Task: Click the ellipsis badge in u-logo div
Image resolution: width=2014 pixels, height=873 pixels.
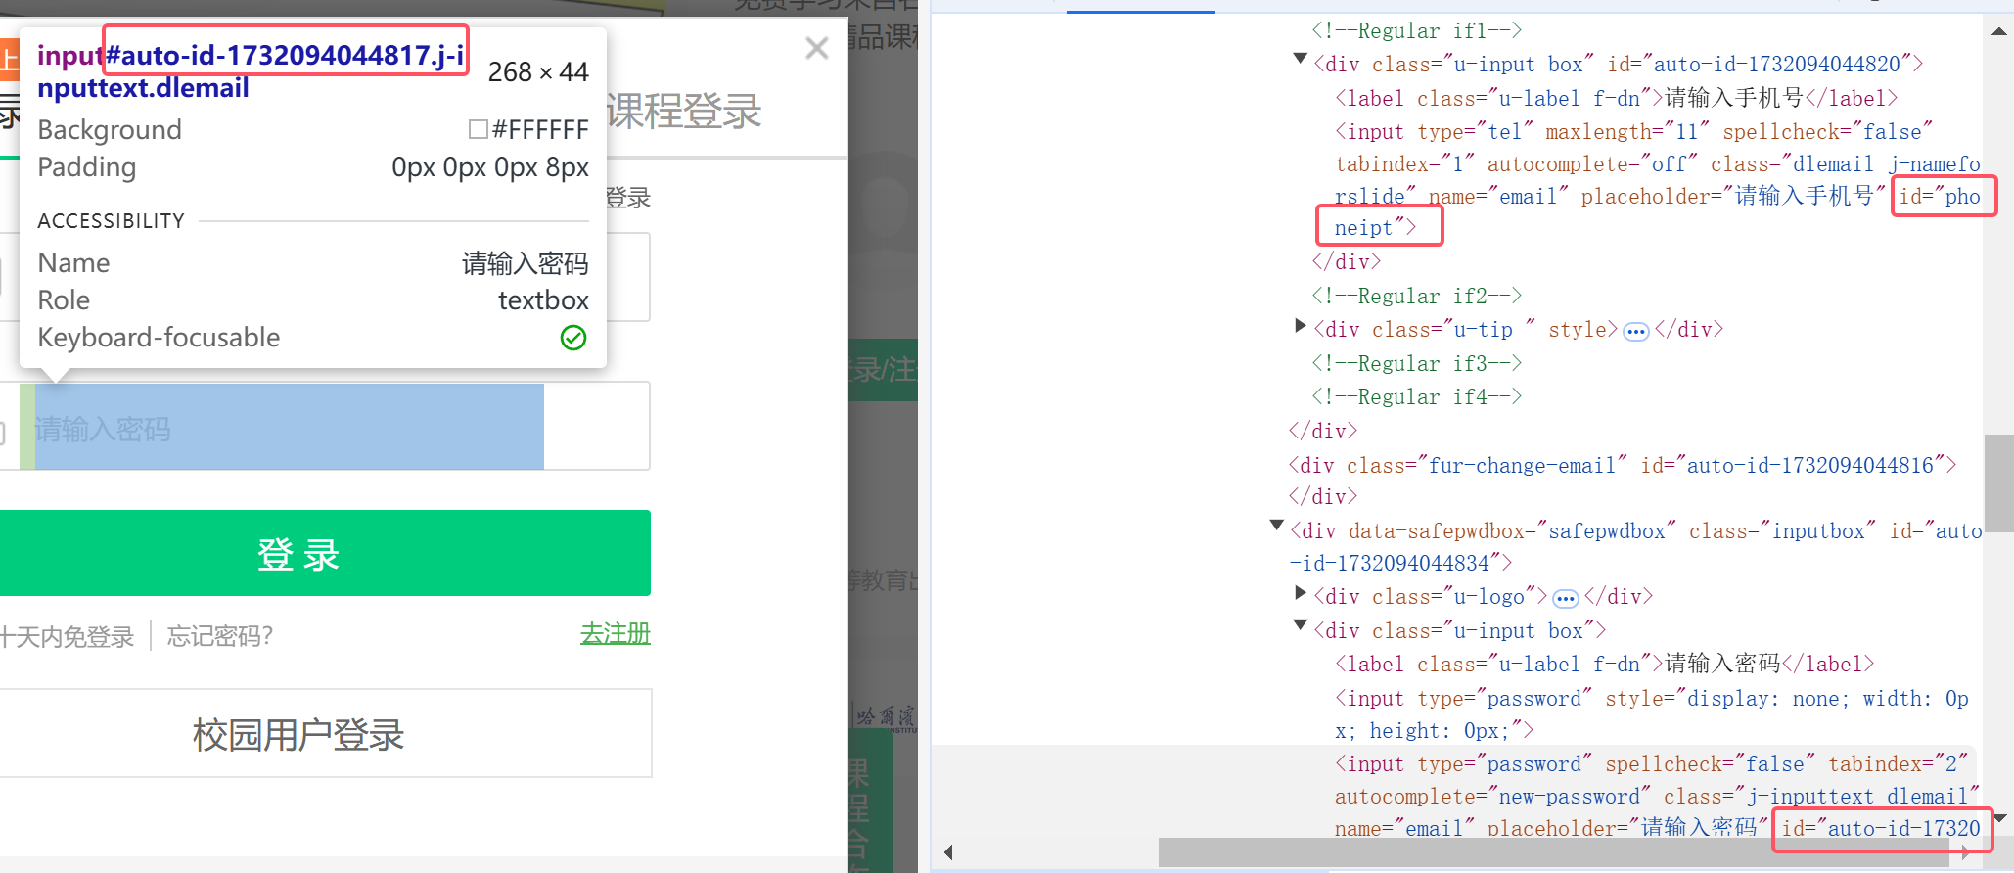Action: click(x=1565, y=599)
